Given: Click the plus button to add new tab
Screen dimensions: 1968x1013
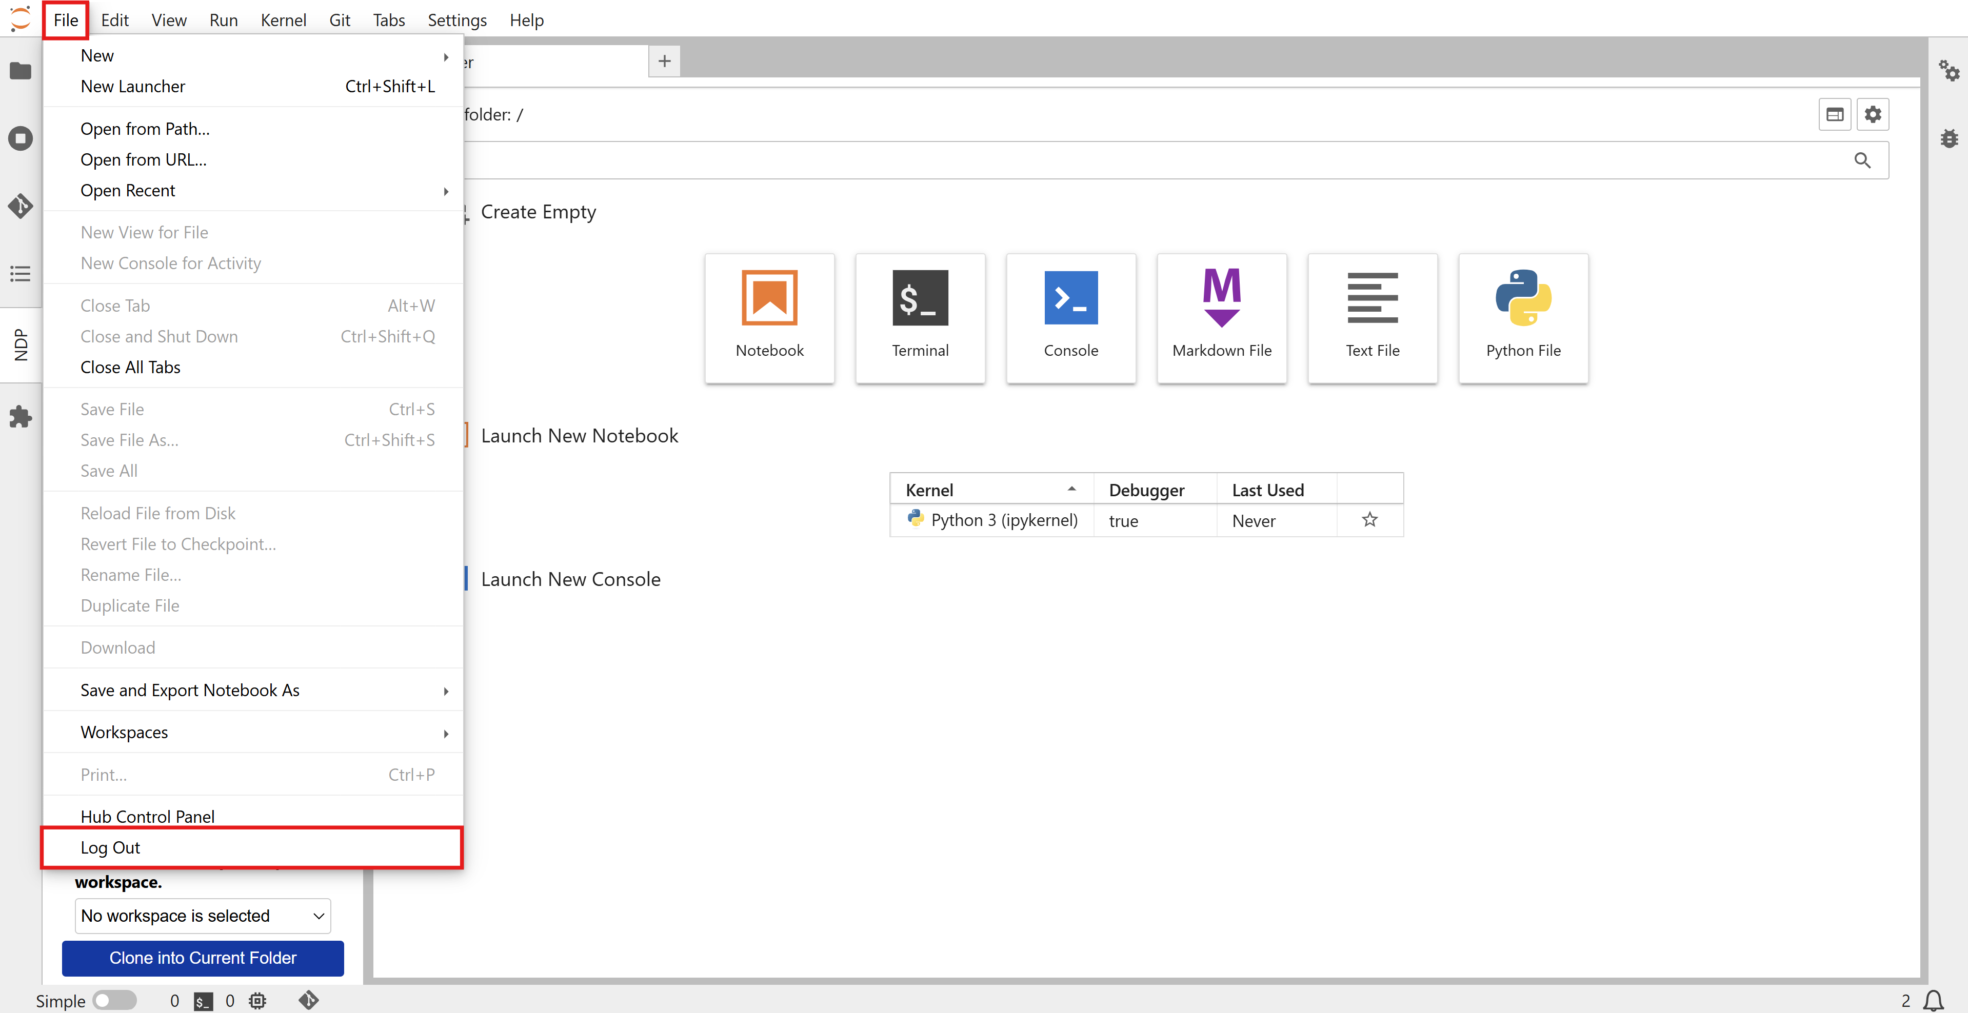Looking at the screenshot, I should [664, 61].
